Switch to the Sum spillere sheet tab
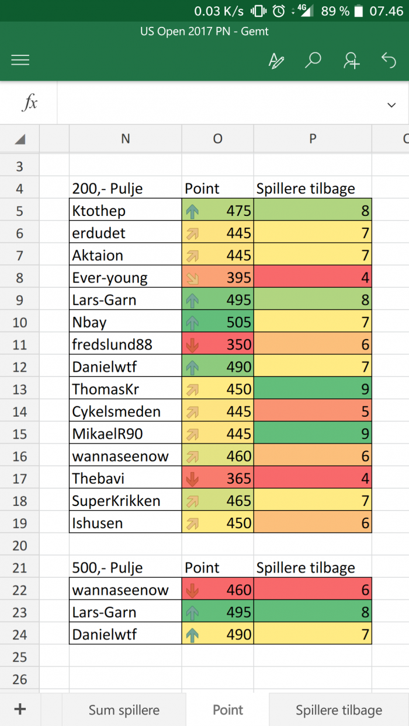Screen dimensions: 409x726 124,710
